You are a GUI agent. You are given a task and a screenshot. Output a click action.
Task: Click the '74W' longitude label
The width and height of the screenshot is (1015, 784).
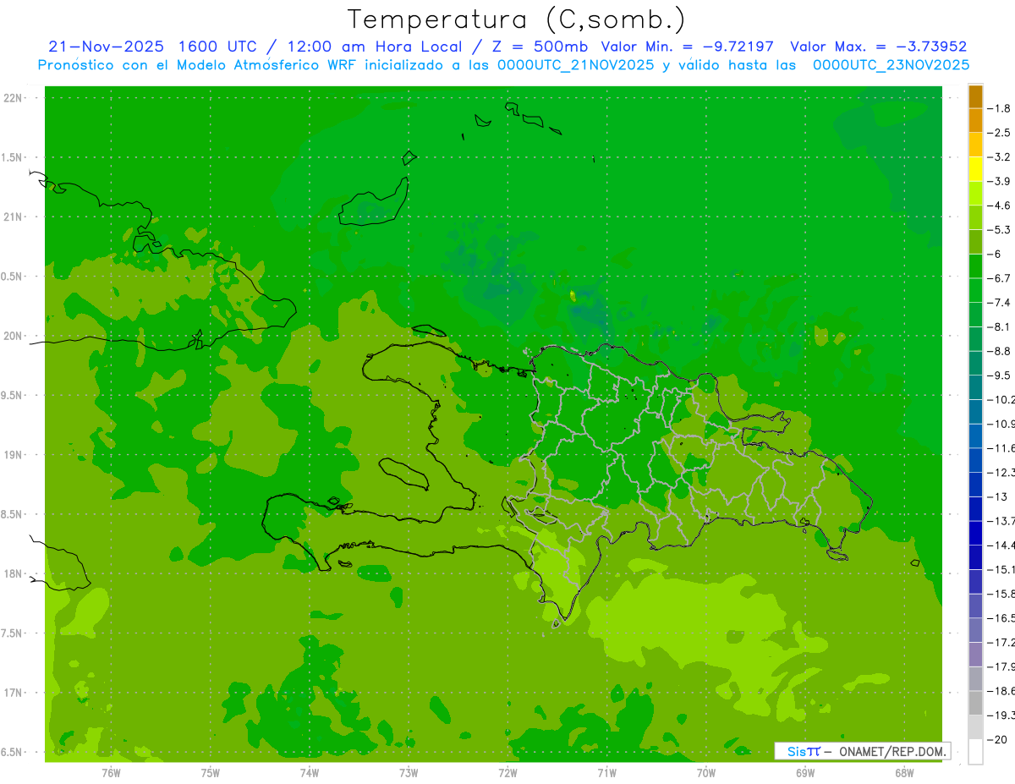[x=309, y=773]
